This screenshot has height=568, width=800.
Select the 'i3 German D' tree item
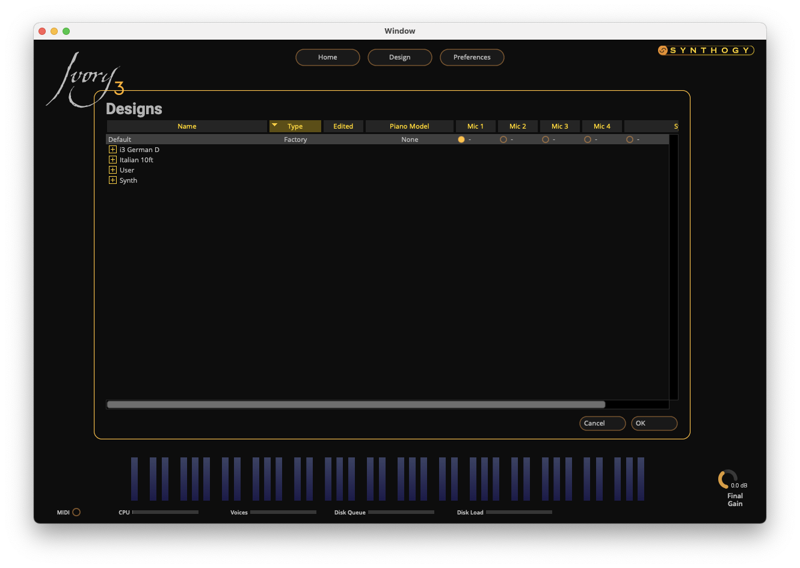coord(140,150)
